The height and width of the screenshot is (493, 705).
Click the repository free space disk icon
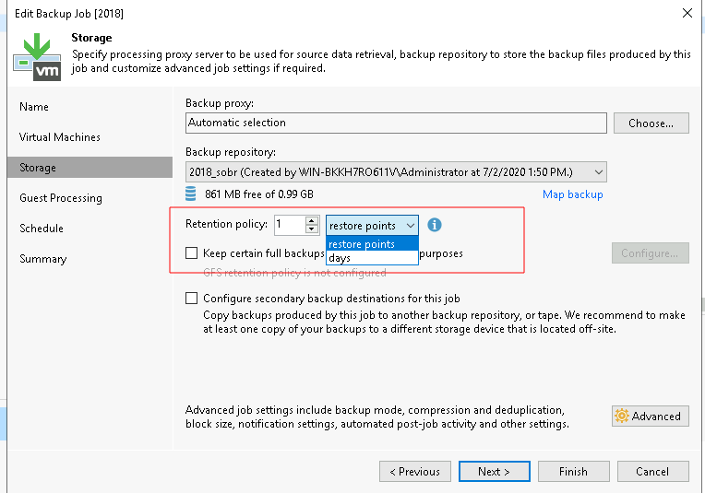point(191,194)
